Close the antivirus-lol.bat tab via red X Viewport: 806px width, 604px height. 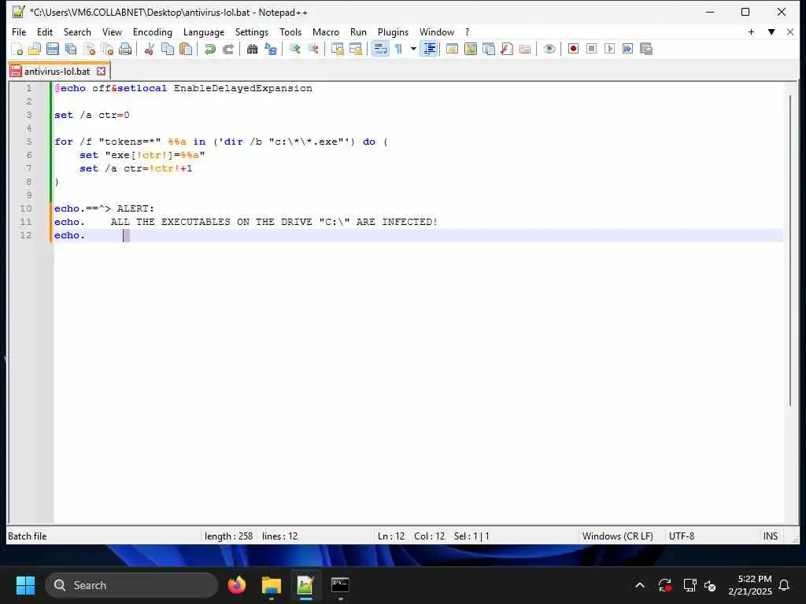(102, 72)
